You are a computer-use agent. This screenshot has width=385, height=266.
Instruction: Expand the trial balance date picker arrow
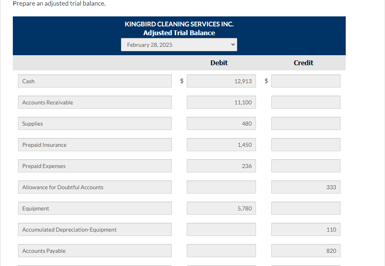click(232, 44)
